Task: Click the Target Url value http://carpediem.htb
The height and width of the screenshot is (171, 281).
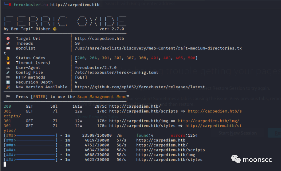Action: [x=99, y=39]
